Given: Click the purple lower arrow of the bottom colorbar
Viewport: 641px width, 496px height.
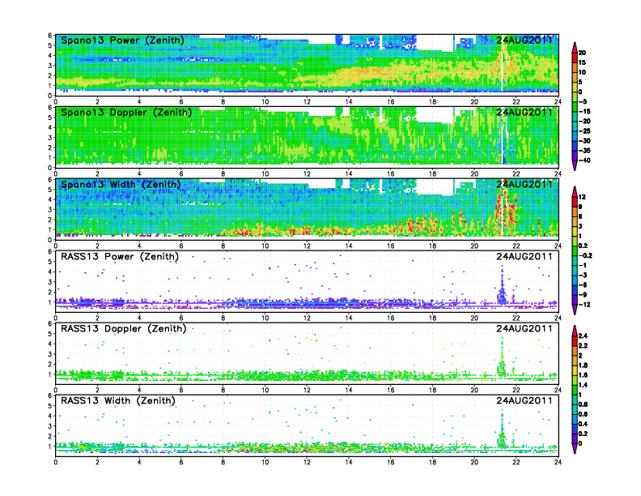Looking at the screenshot, I should [575, 448].
